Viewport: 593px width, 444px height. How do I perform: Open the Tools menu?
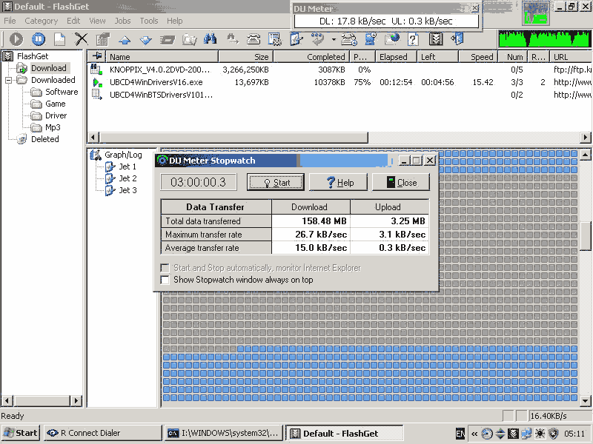click(149, 21)
